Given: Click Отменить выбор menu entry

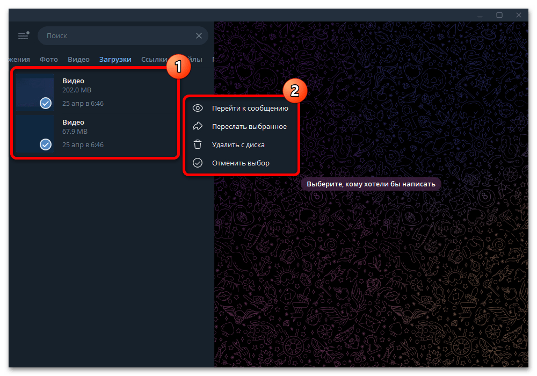Looking at the screenshot, I should click(x=241, y=163).
